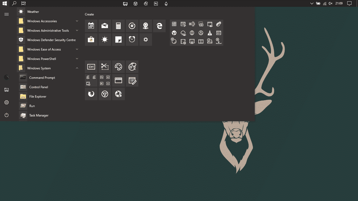Open the Weather sun tile

click(105, 40)
